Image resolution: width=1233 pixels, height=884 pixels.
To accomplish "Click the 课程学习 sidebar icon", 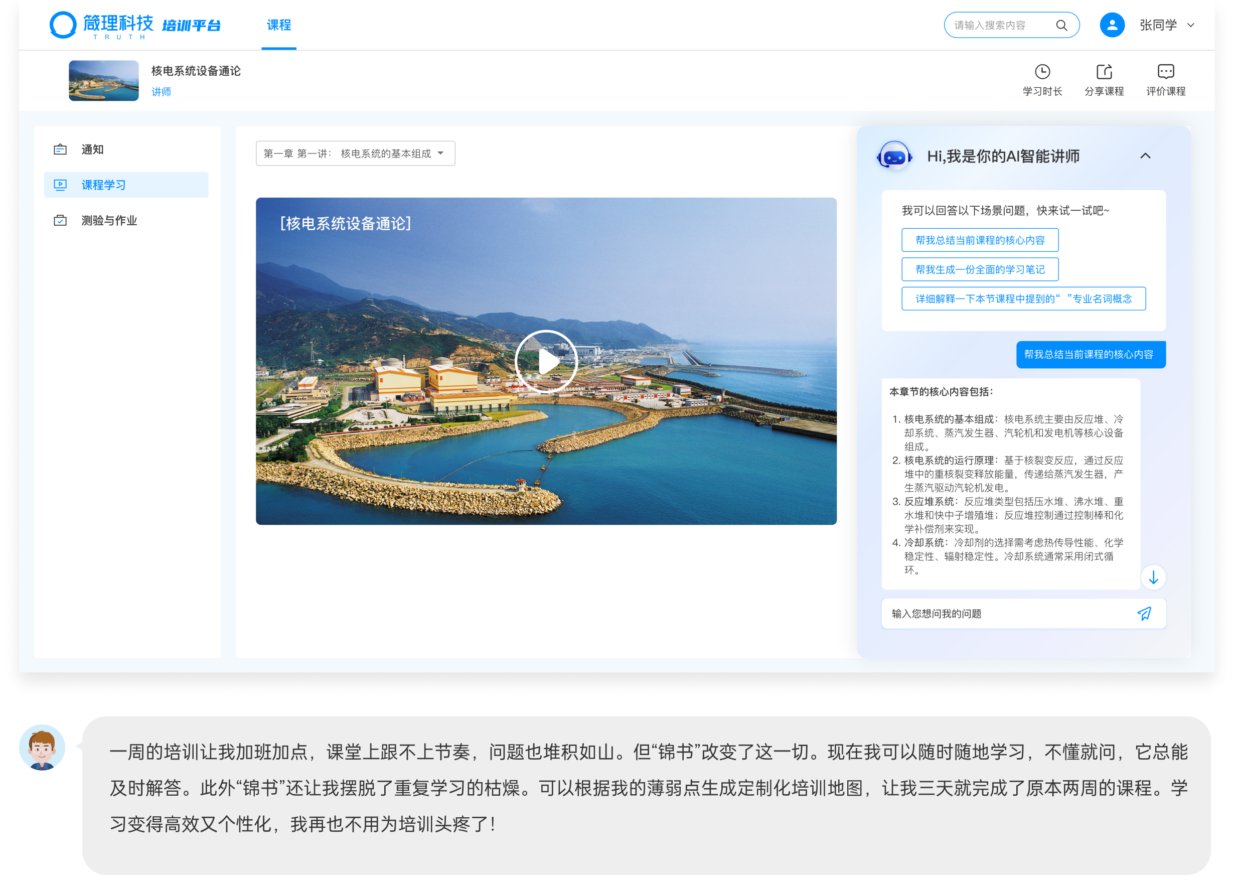I will tap(60, 185).
